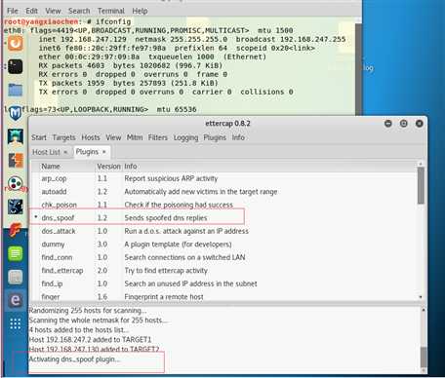445x378 pixels.
Task: Sort plugins by Name column header
Action: click(67, 167)
